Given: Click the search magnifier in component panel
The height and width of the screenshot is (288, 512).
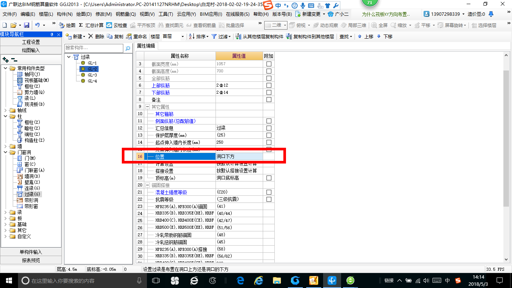Looking at the screenshot, I should click(128, 48).
